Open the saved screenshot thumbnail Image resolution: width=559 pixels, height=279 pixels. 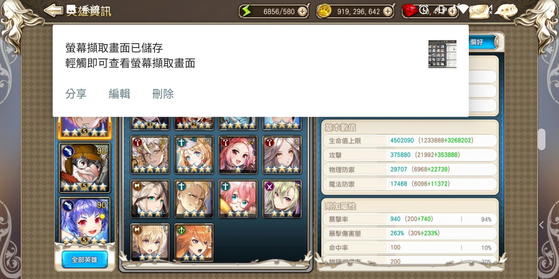(442, 54)
